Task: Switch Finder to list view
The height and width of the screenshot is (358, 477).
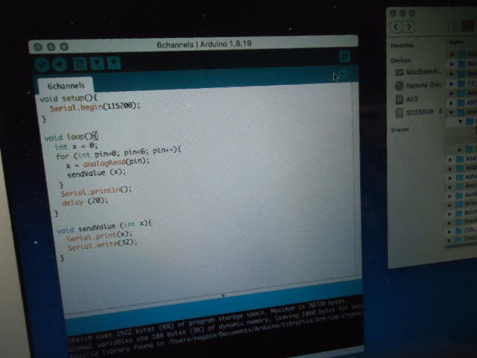Action: [467, 26]
